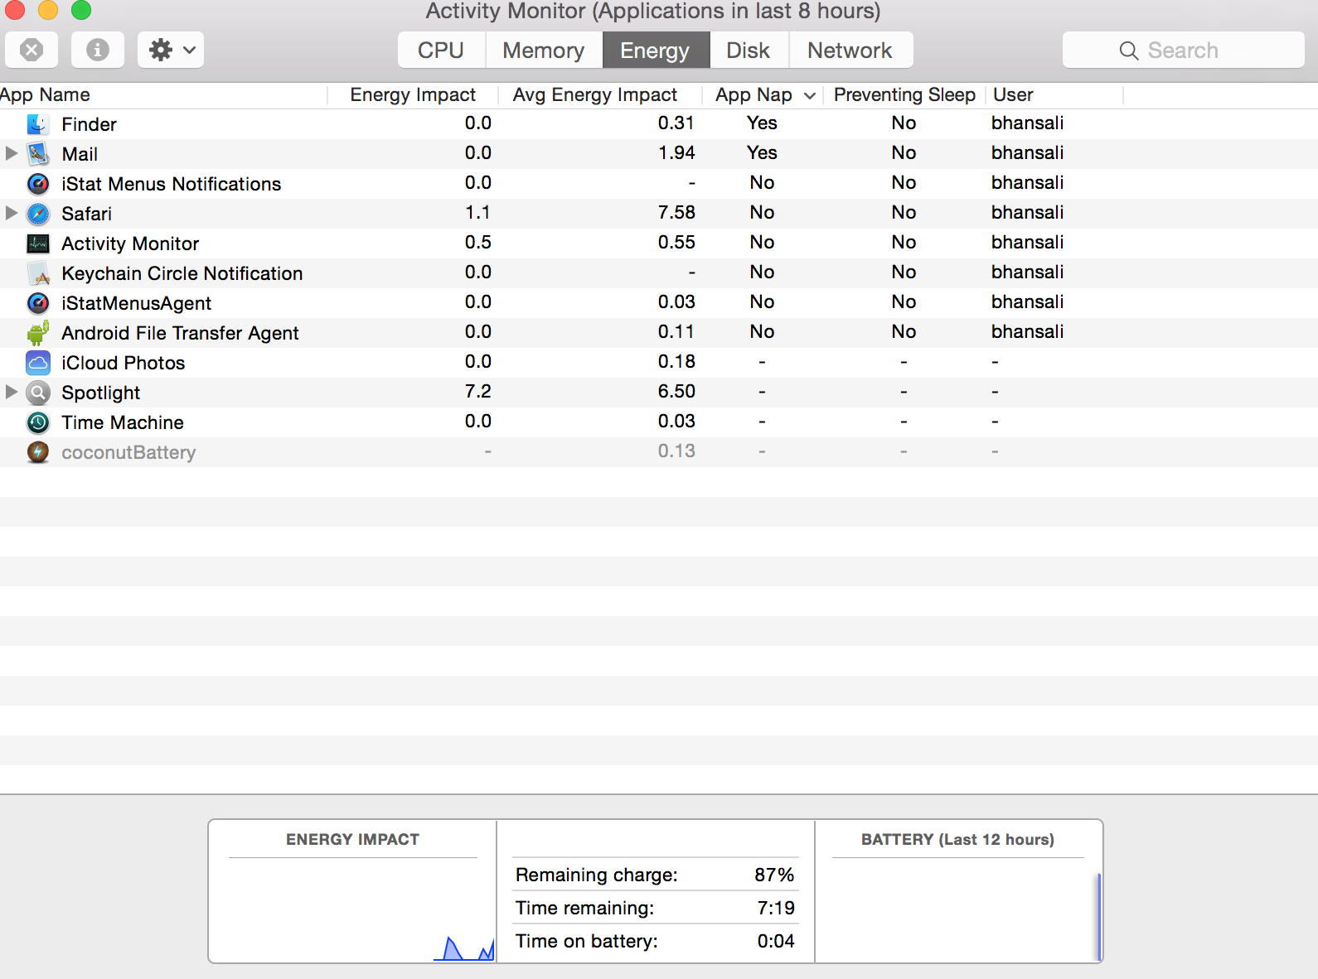Select the Spotlight row name
The height and width of the screenshot is (979, 1318).
point(101,393)
